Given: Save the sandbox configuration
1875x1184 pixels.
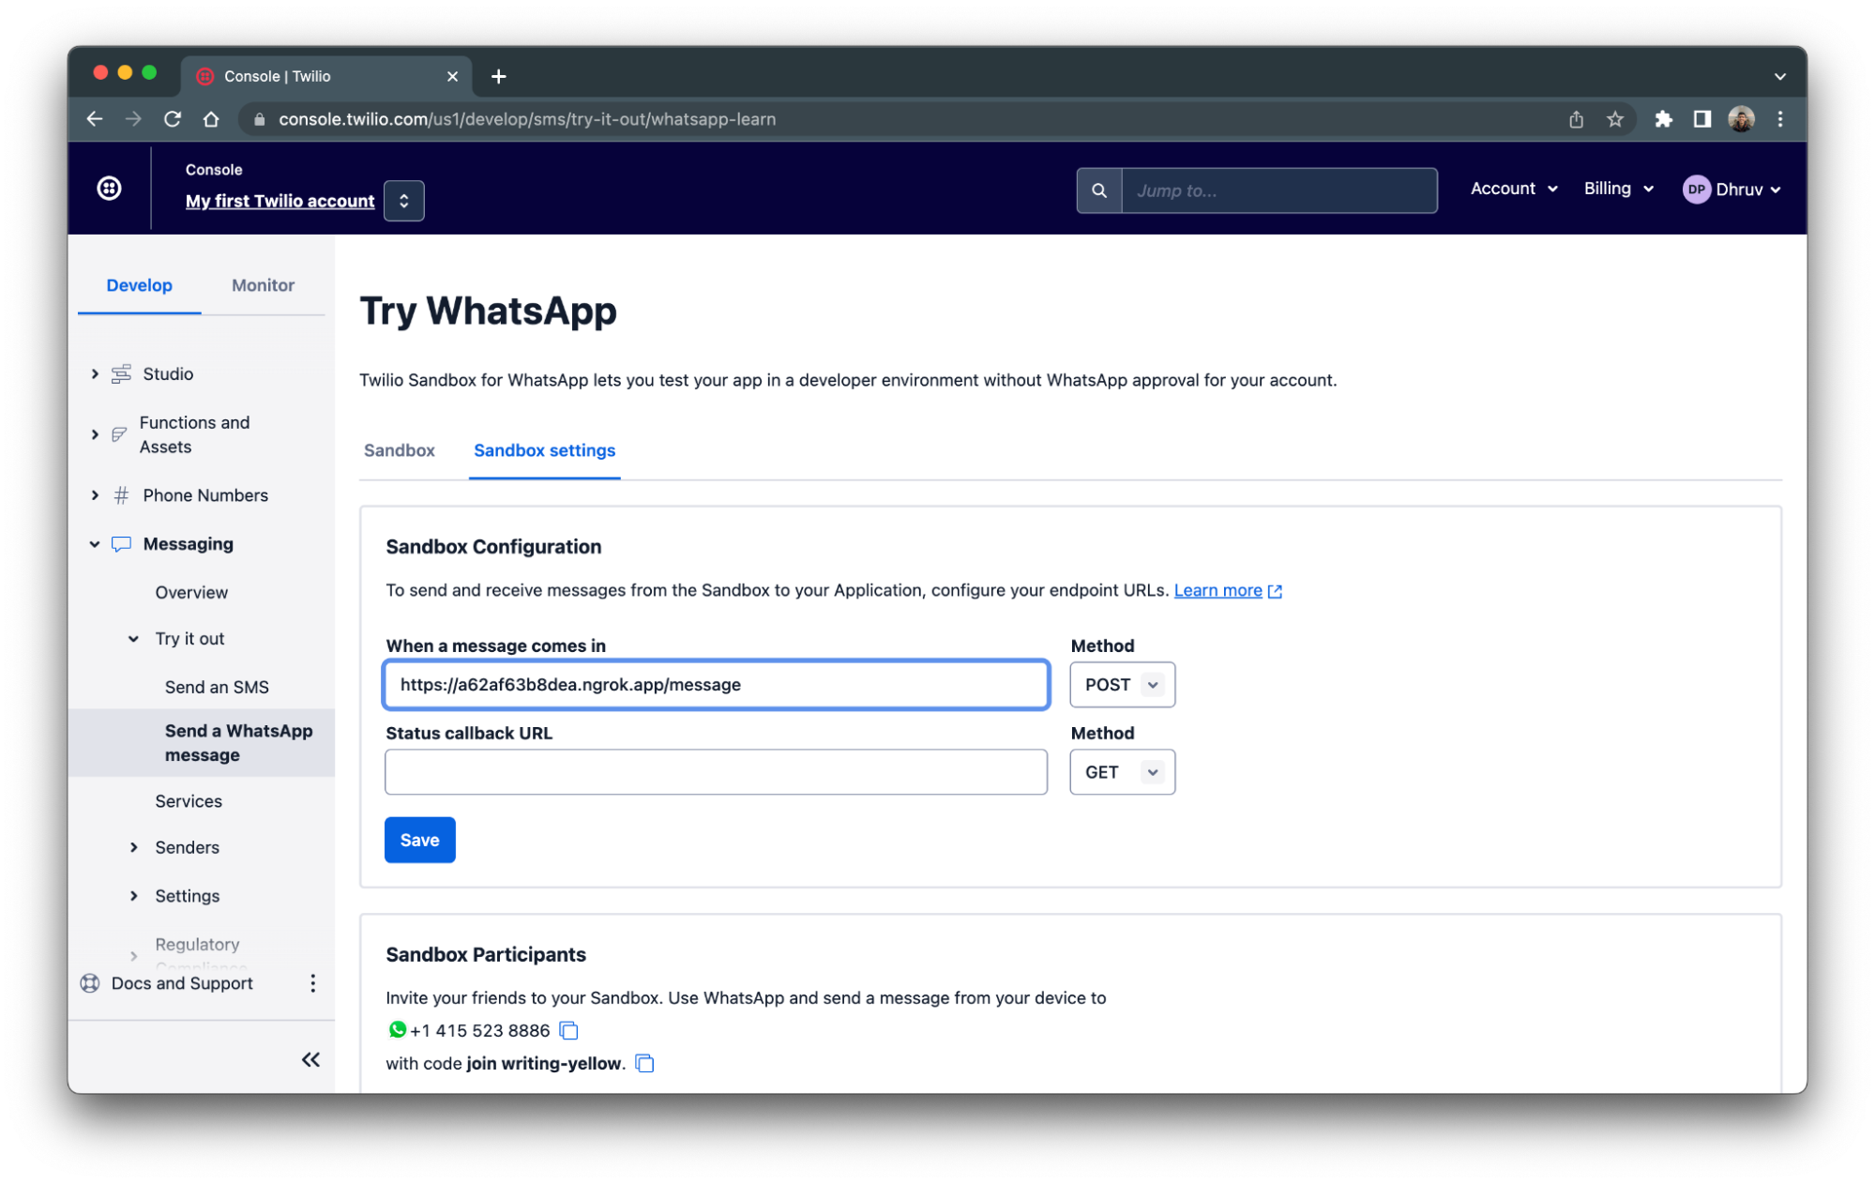Looking at the screenshot, I should [419, 840].
